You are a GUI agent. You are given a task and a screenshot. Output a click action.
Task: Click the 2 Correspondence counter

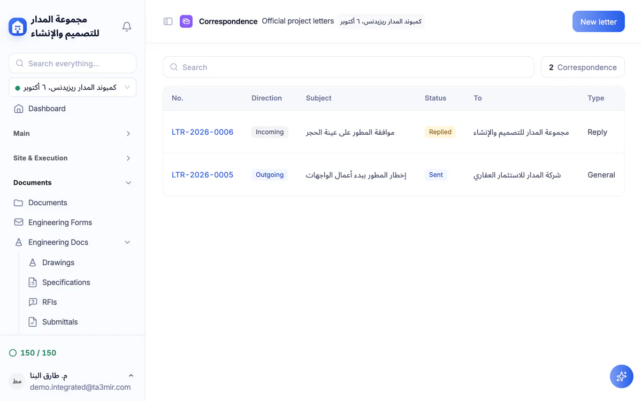point(583,67)
